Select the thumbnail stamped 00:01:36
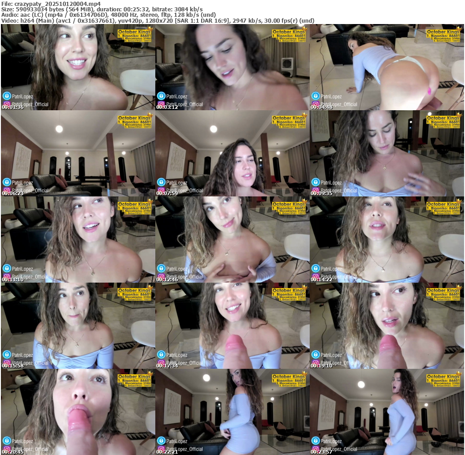 (78, 67)
